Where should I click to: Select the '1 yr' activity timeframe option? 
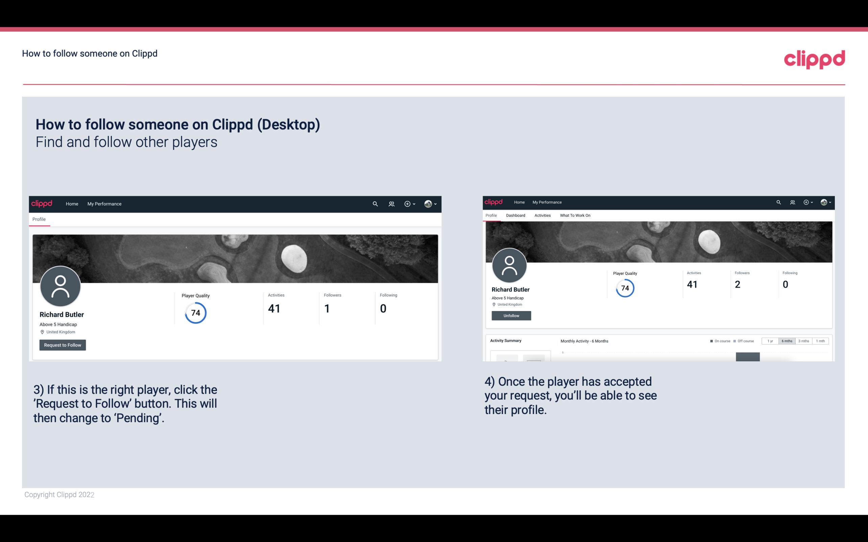pyautogui.click(x=770, y=341)
